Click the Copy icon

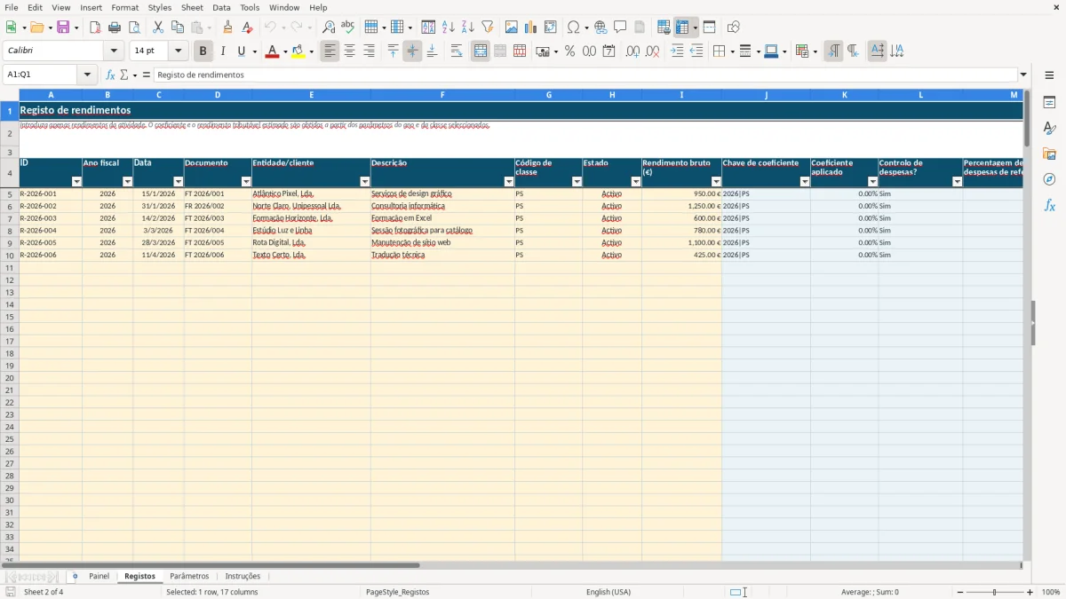[178, 28]
